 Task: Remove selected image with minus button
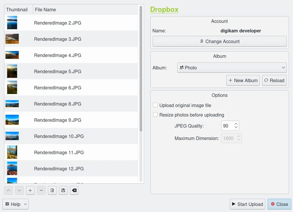(41, 190)
